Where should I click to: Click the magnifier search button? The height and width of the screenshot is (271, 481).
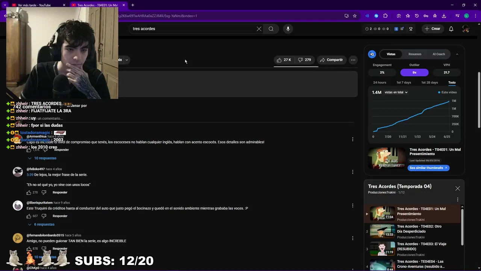[x=271, y=29]
